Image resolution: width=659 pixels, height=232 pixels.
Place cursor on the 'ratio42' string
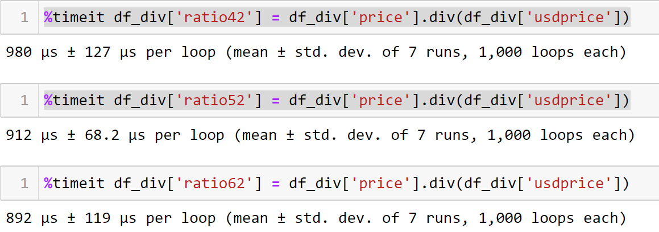214,18
